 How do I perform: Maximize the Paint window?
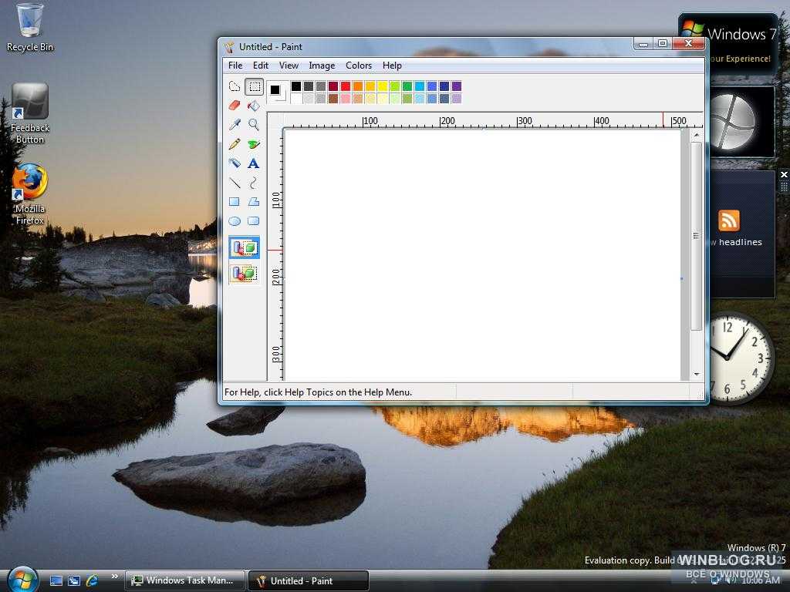coord(663,44)
